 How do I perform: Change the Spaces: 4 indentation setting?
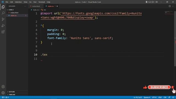pyautogui.click(x=147, y=97)
